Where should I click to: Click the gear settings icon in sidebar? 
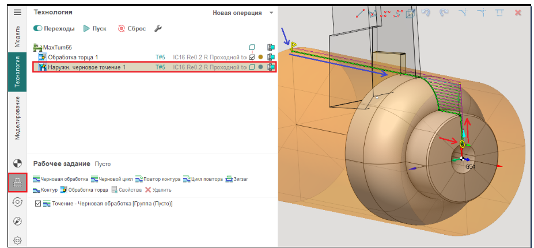17,240
